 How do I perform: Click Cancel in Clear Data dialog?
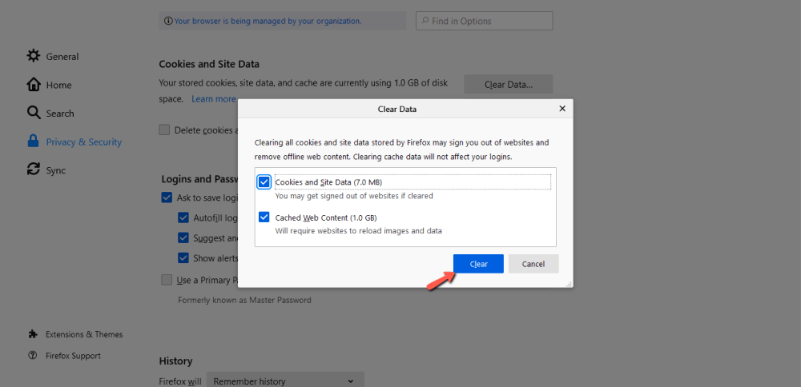tap(533, 264)
